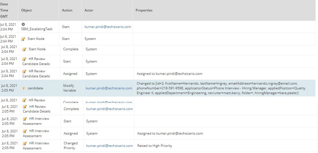Select the HR Interview Assessment text in the Start row
The width and height of the screenshot is (318, 153).
(x=36, y=121)
